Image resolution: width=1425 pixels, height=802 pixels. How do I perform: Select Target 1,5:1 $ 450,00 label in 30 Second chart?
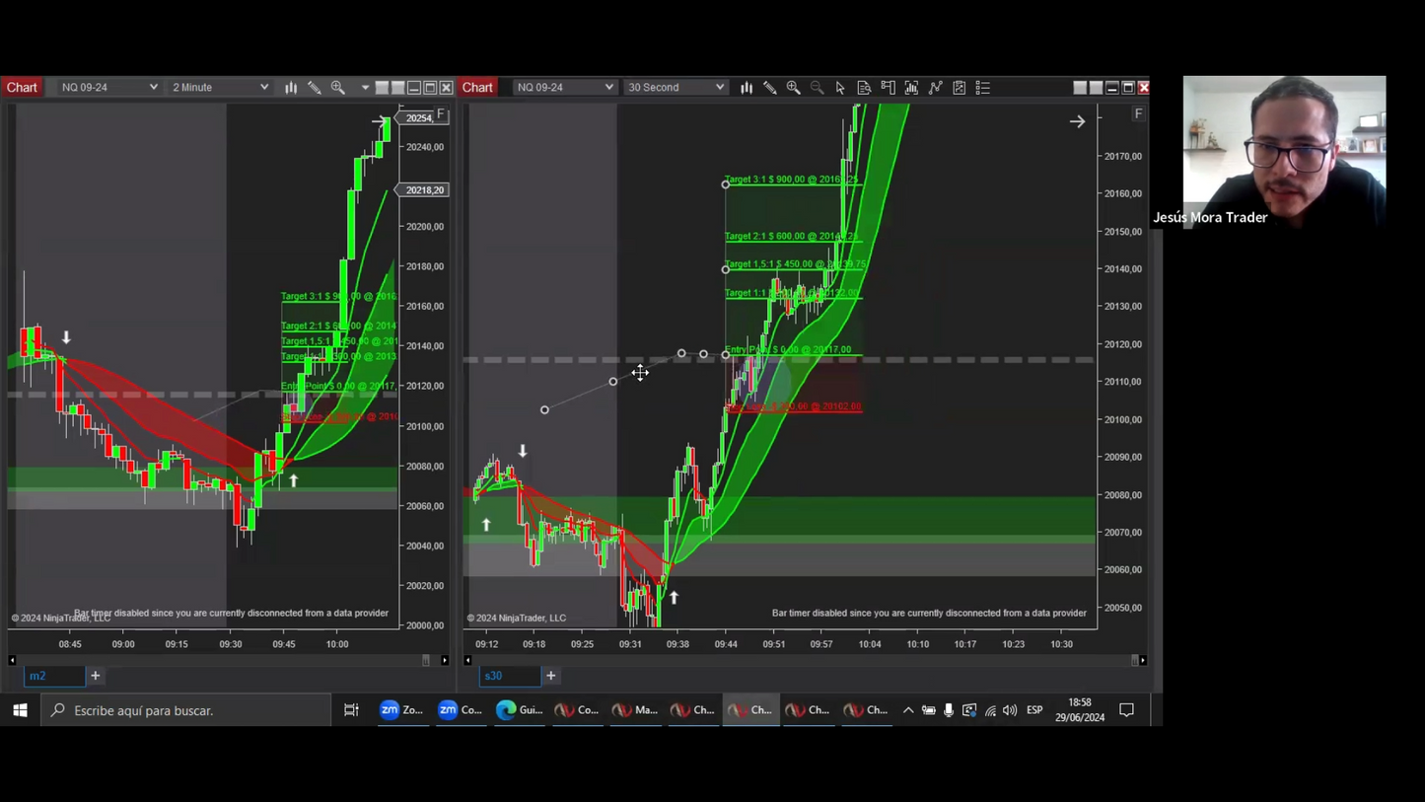point(795,263)
